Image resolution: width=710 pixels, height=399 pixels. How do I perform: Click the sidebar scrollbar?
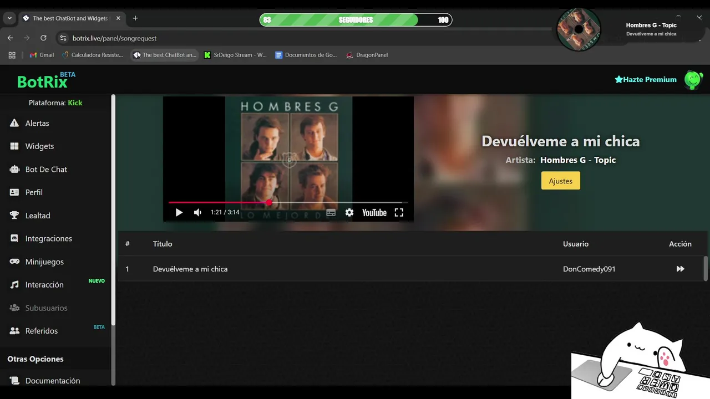[x=113, y=211]
